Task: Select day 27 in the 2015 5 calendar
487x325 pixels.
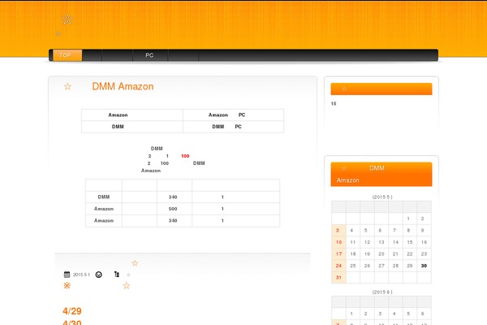Action: tap(381, 266)
